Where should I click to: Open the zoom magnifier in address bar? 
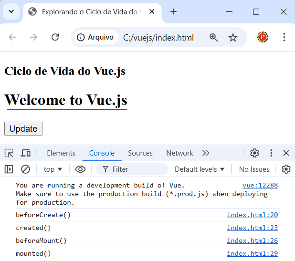[x=213, y=37]
